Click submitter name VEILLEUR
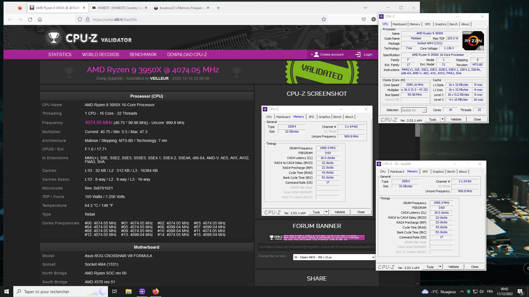The image size is (529, 297). click(x=159, y=78)
